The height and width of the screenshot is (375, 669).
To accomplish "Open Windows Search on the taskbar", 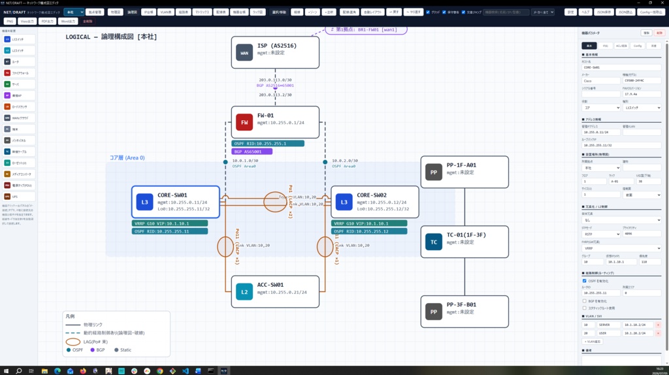I will (19, 370).
